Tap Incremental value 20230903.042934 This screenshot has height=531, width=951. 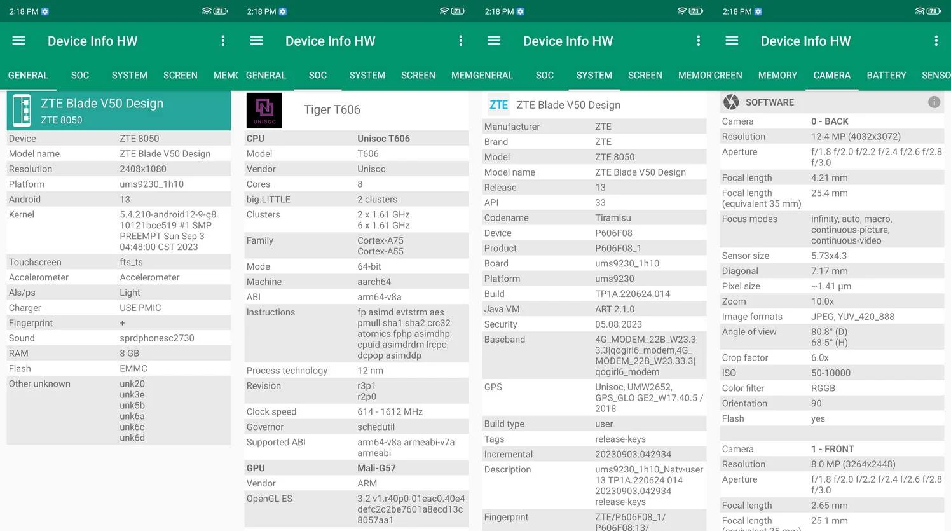(633, 454)
